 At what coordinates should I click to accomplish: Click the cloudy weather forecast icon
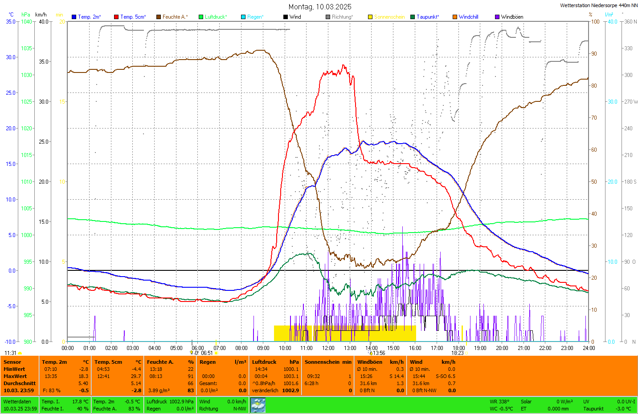tap(258, 405)
